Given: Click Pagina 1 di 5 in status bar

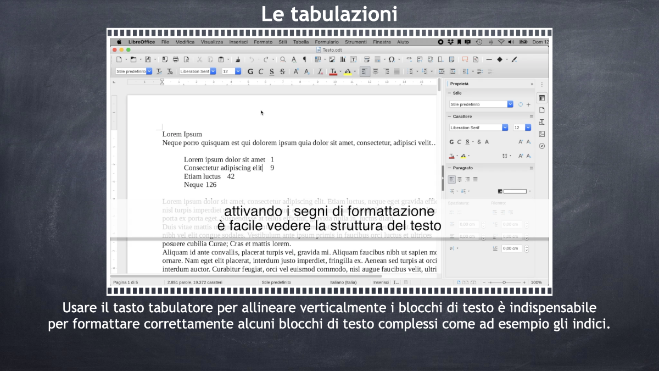Looking at the screenshot, I should 125,283.
